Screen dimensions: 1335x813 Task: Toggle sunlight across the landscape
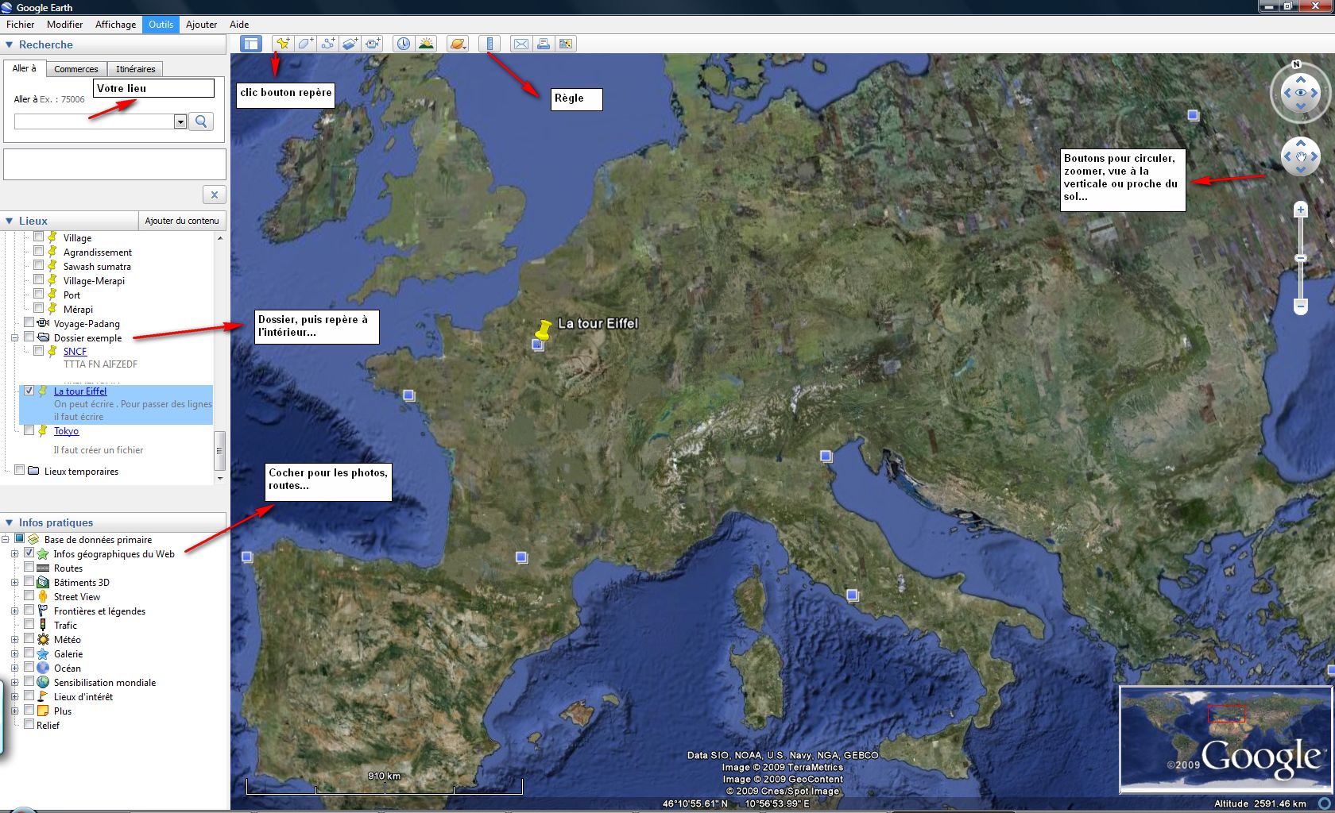[427, 44]
